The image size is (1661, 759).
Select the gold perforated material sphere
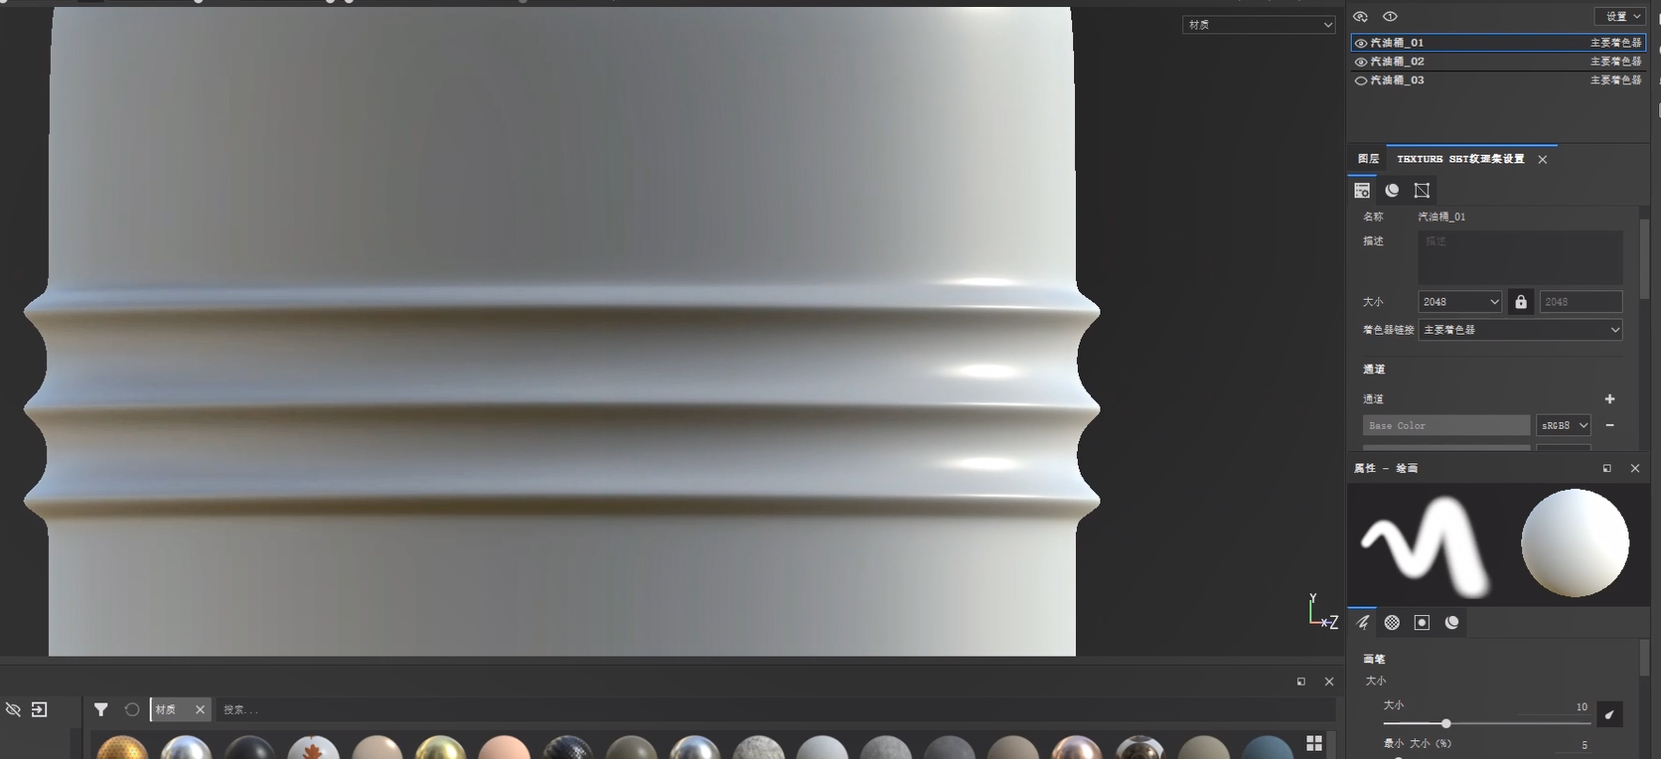122,748
